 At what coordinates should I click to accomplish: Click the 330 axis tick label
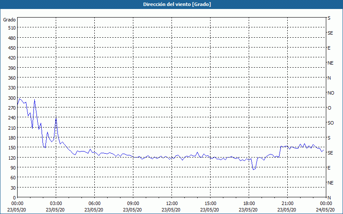coord(12,88)
